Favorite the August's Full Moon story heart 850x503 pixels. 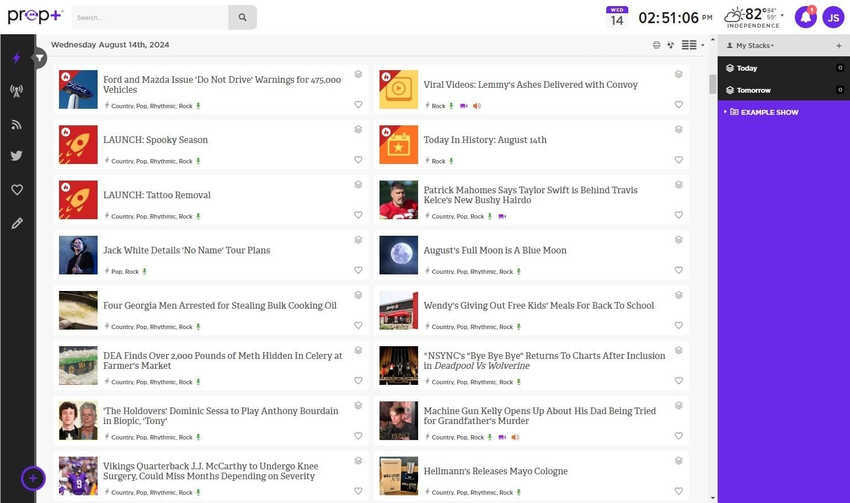coord(678,270)
